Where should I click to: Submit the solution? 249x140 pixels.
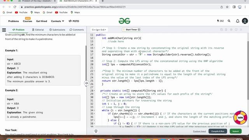pyautogui.click(x=236, y=131)
